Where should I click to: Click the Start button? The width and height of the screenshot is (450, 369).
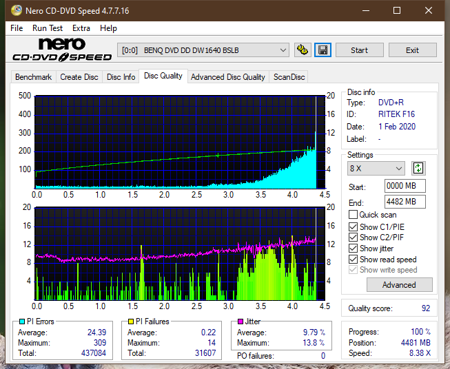pos(359,50)
